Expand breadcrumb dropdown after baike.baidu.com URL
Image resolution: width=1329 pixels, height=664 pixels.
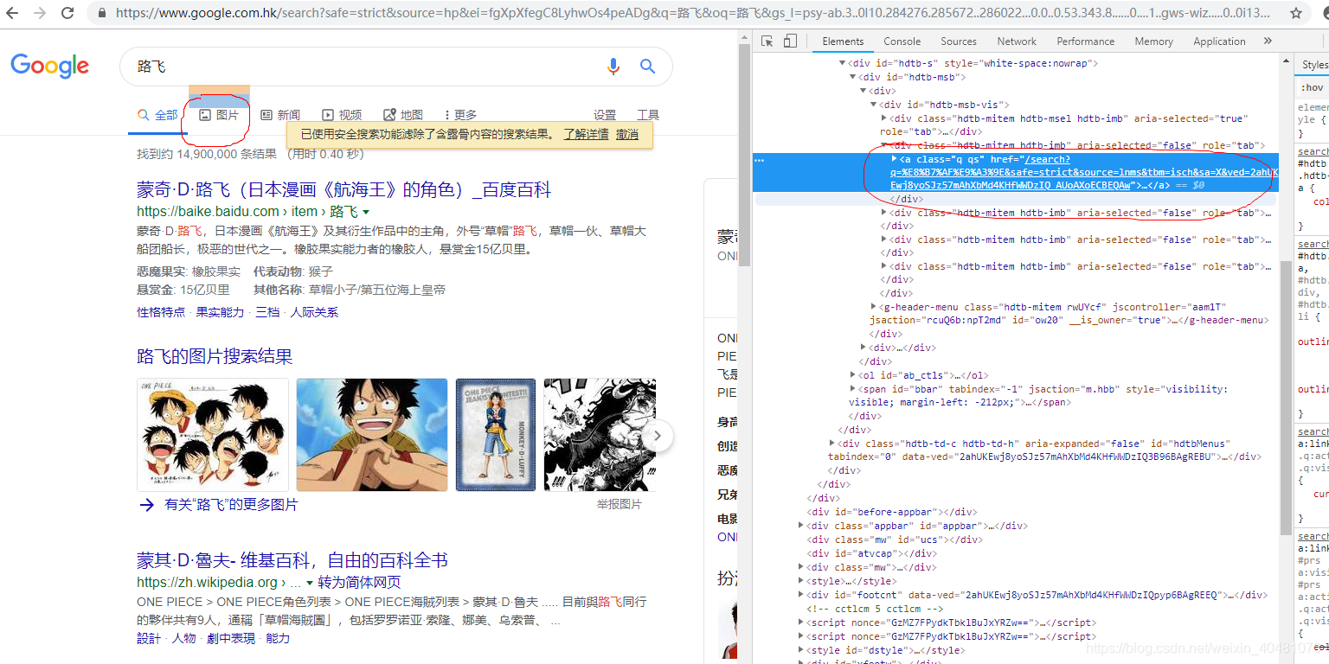[x=367, y=211]
